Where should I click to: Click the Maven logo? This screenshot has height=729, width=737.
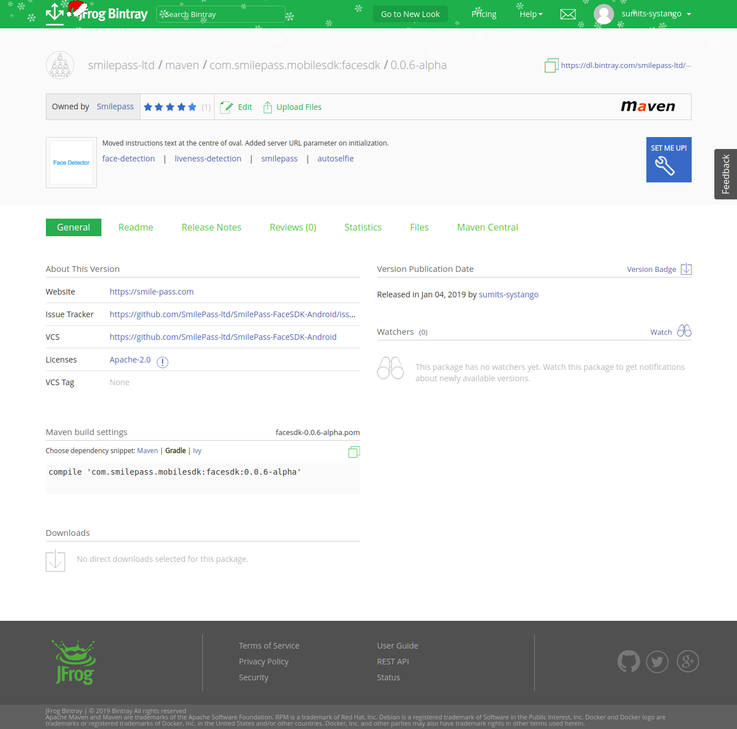[648, 106]
